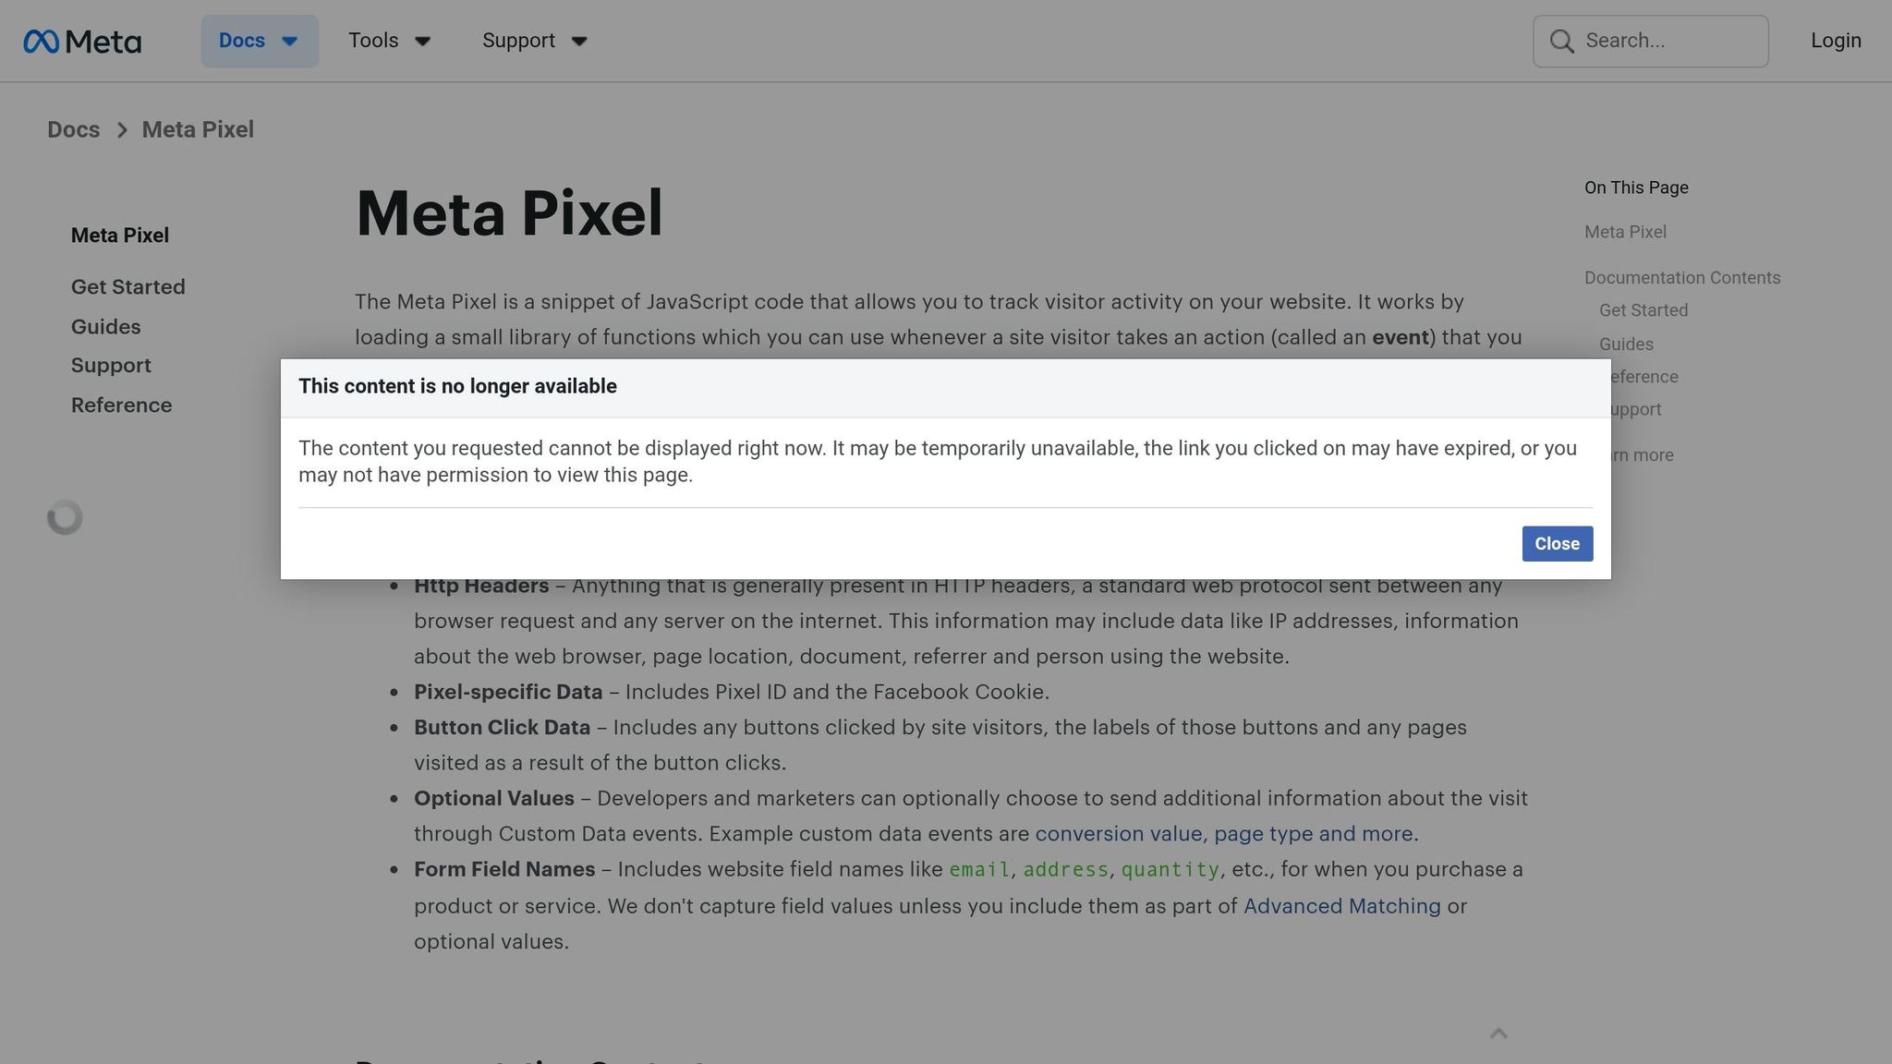The width and height of the screenshot is (1892, 1064).
Task: Select Docs in the breadcrumb trail
Action: [x=73, y=130]
